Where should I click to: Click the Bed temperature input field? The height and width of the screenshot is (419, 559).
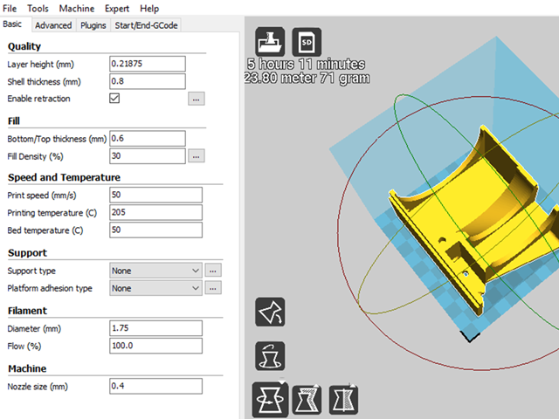[155, 230]
